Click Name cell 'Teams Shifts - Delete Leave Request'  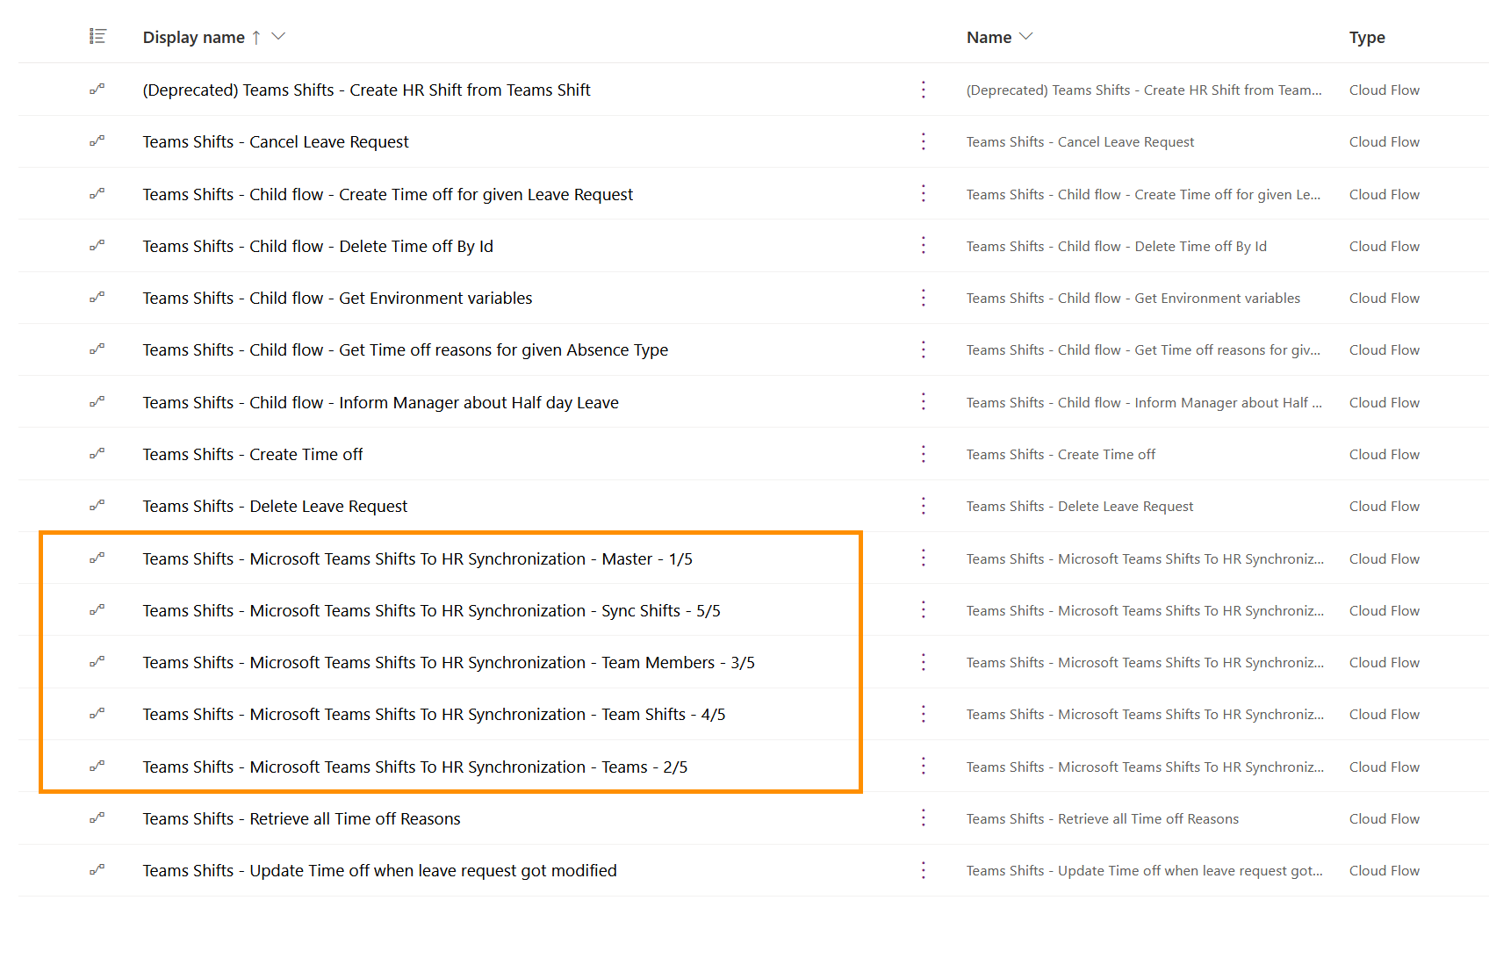coord(1080,506)
